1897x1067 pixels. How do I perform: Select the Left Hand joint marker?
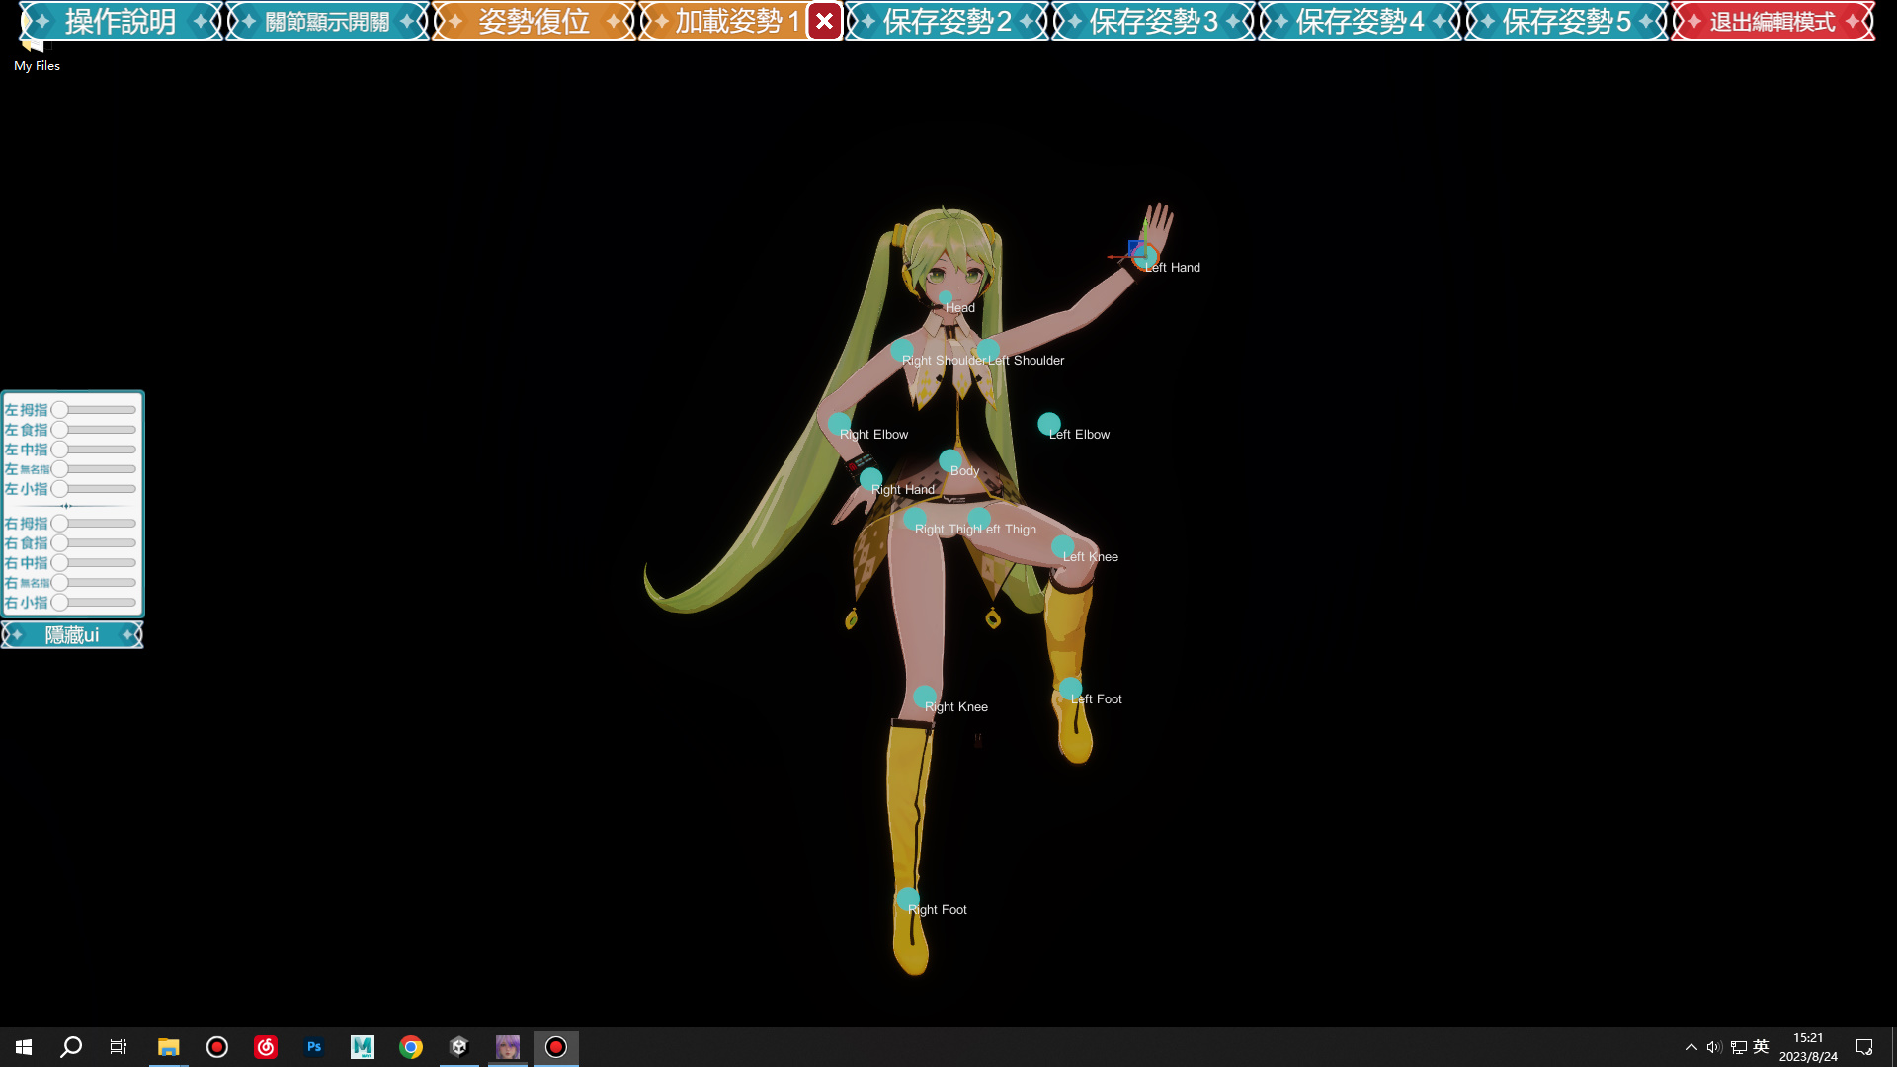pos(1146,258)
